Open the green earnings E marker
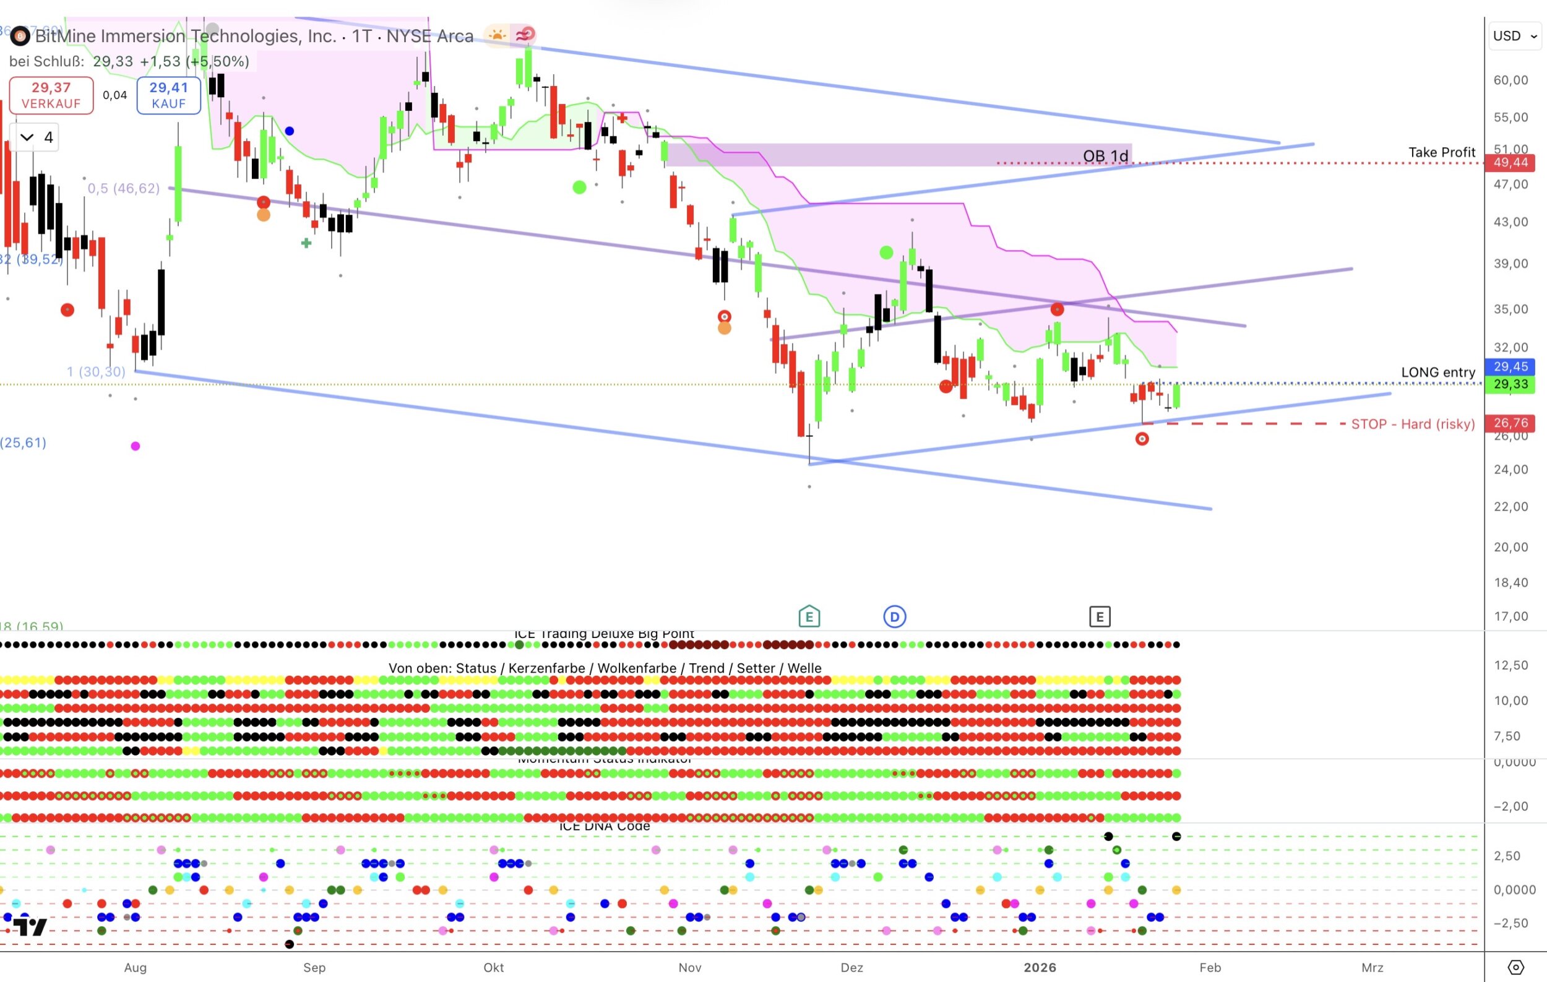The image size is (1547, 982). (x=809, y=617)
